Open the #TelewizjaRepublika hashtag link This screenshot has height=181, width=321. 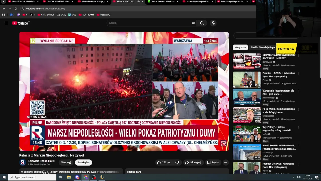point(108,172)
